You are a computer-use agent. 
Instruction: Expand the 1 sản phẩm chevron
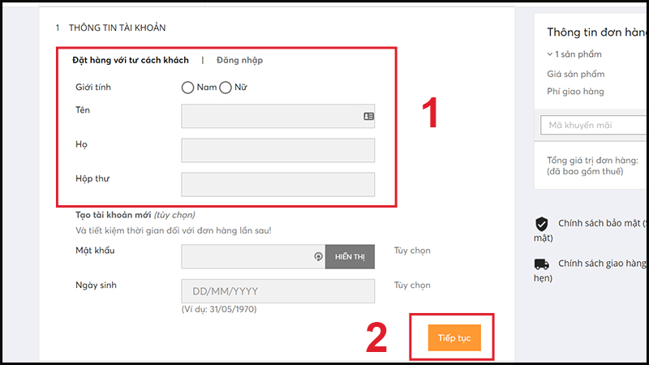click(551, 54)
